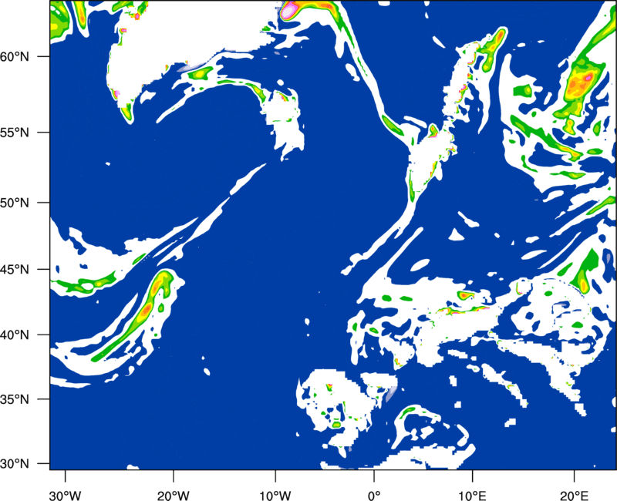The width and height of the screenshot is (617, 501).
Task: Click the 35°N latitude label
Action: 15,399
